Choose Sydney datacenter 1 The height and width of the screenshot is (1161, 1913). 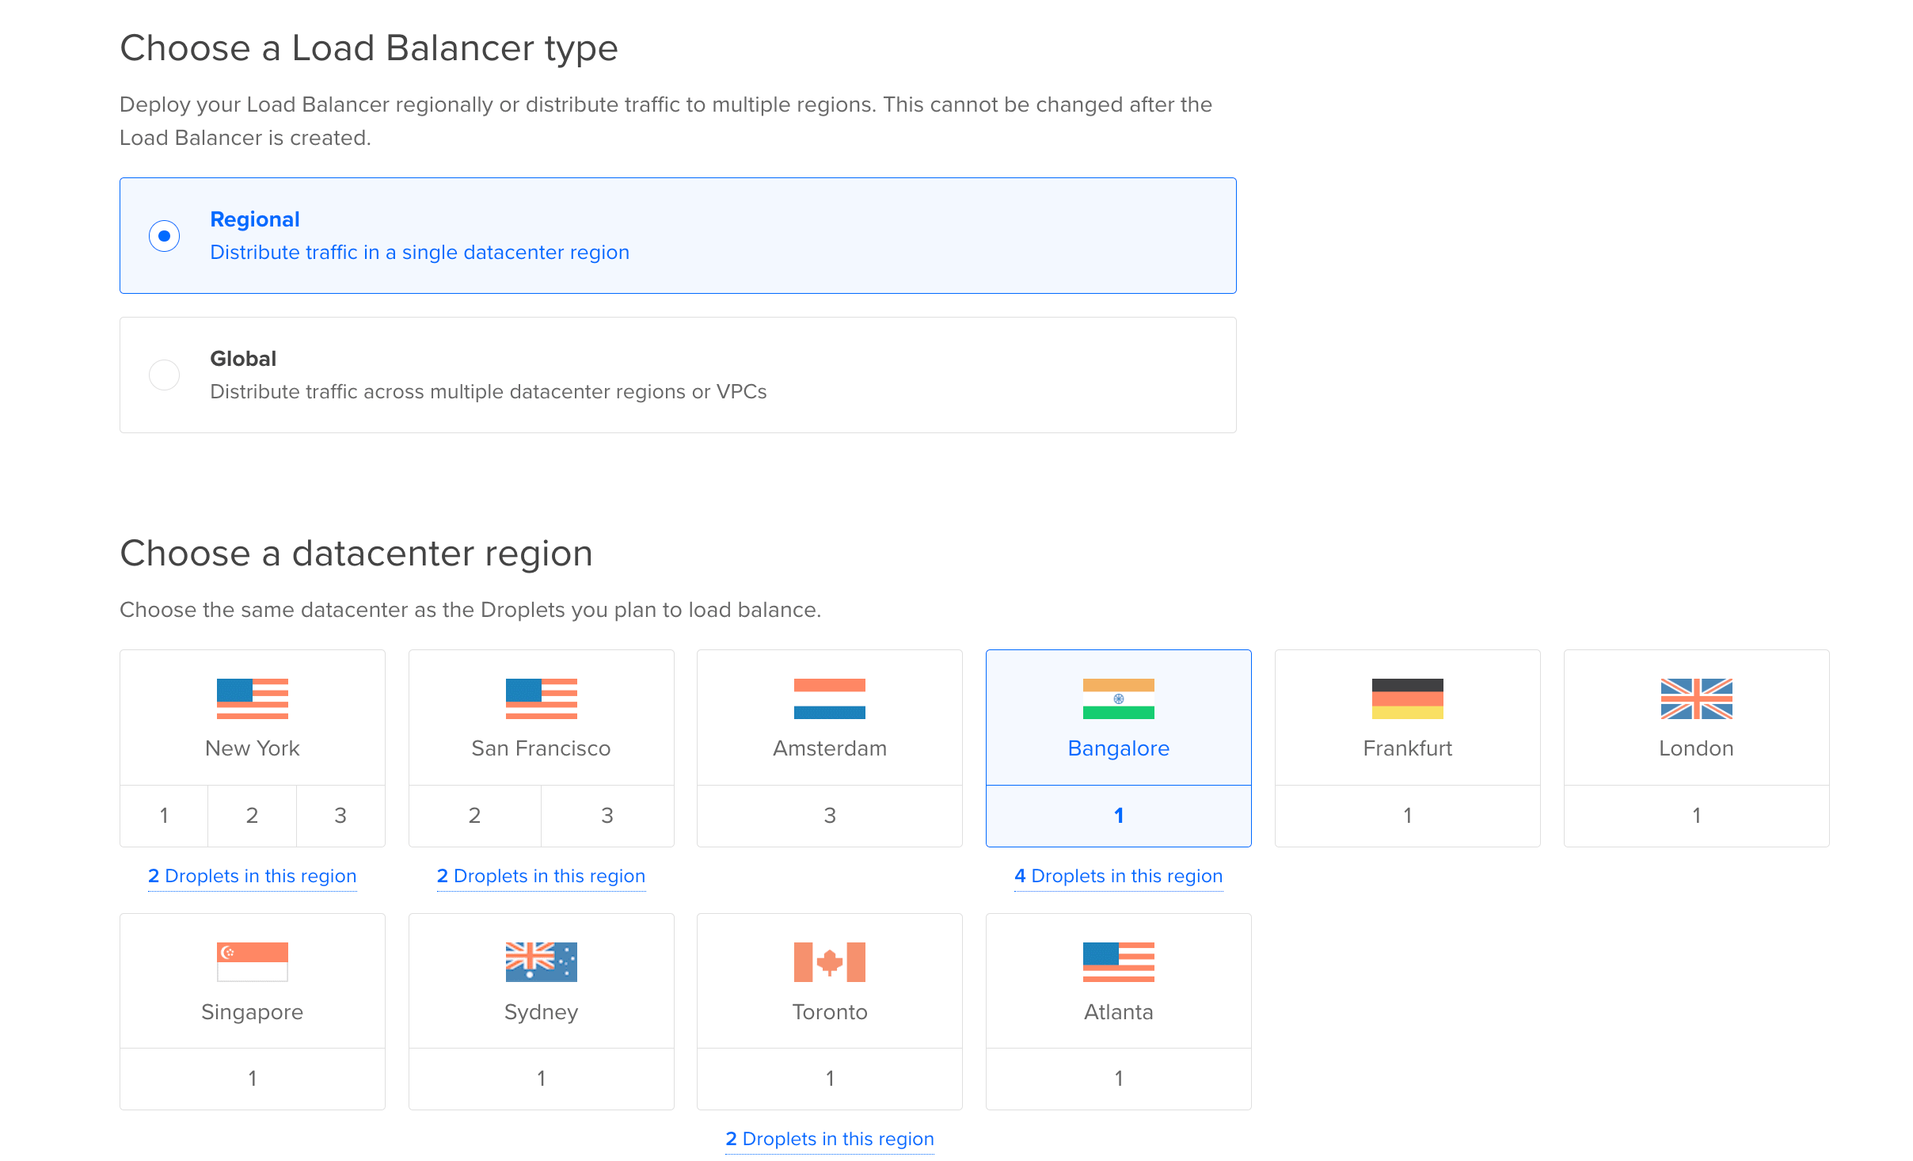541,1079
